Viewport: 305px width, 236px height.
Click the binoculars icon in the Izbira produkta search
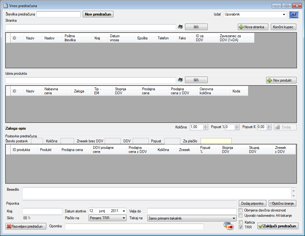pyautogui.click(x=180, y=80)
